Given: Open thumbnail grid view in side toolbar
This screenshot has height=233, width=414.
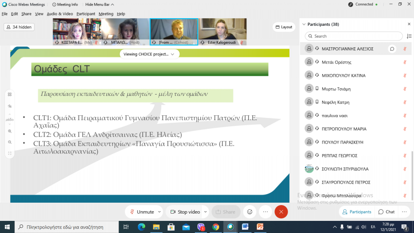Looking at the screenshot, I should pyautogui.click(x=10, y=94).
